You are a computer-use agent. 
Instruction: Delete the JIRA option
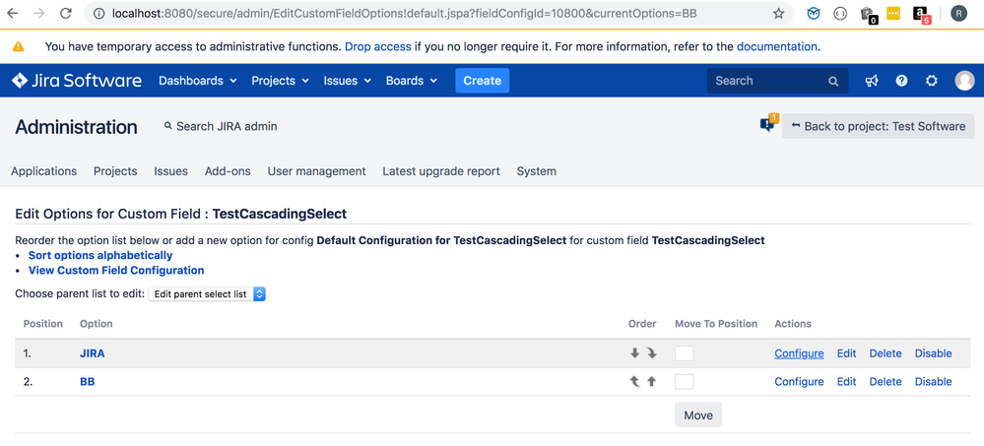coord(886,353)
